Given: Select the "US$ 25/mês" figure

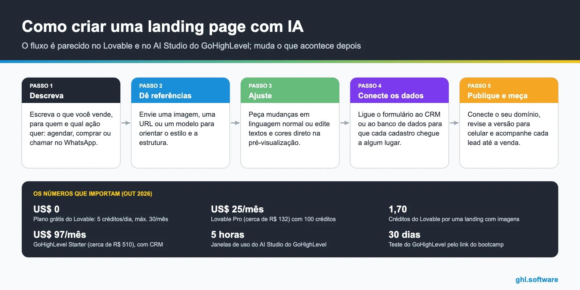Looking at the screenshot, I should (x=237, y=209).
